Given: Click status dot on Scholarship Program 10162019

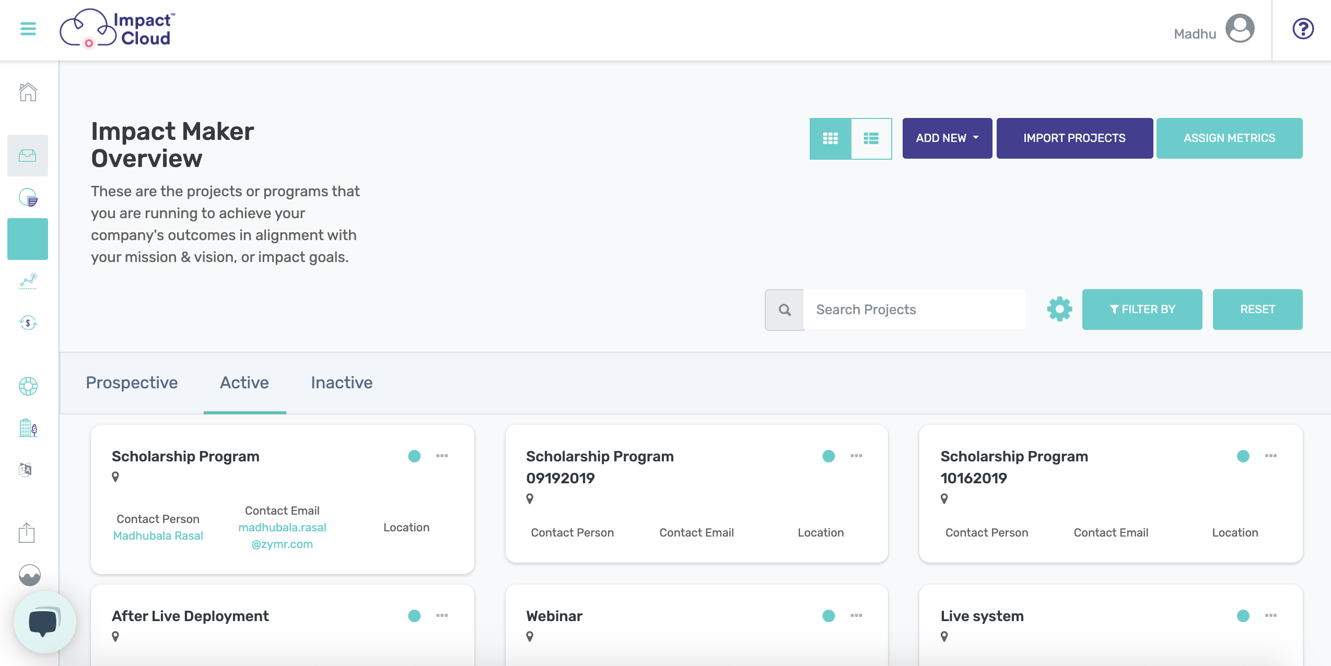Looking at the screenshot, I should pos(1243,456).
